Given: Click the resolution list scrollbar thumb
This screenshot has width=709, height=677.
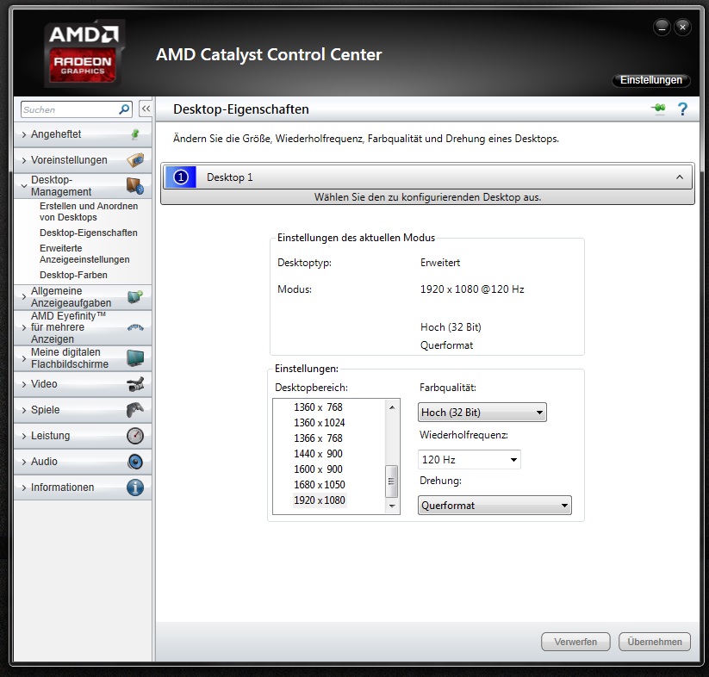Looking at the screenshot, I should pyautogui.click(x=392, y=481).
